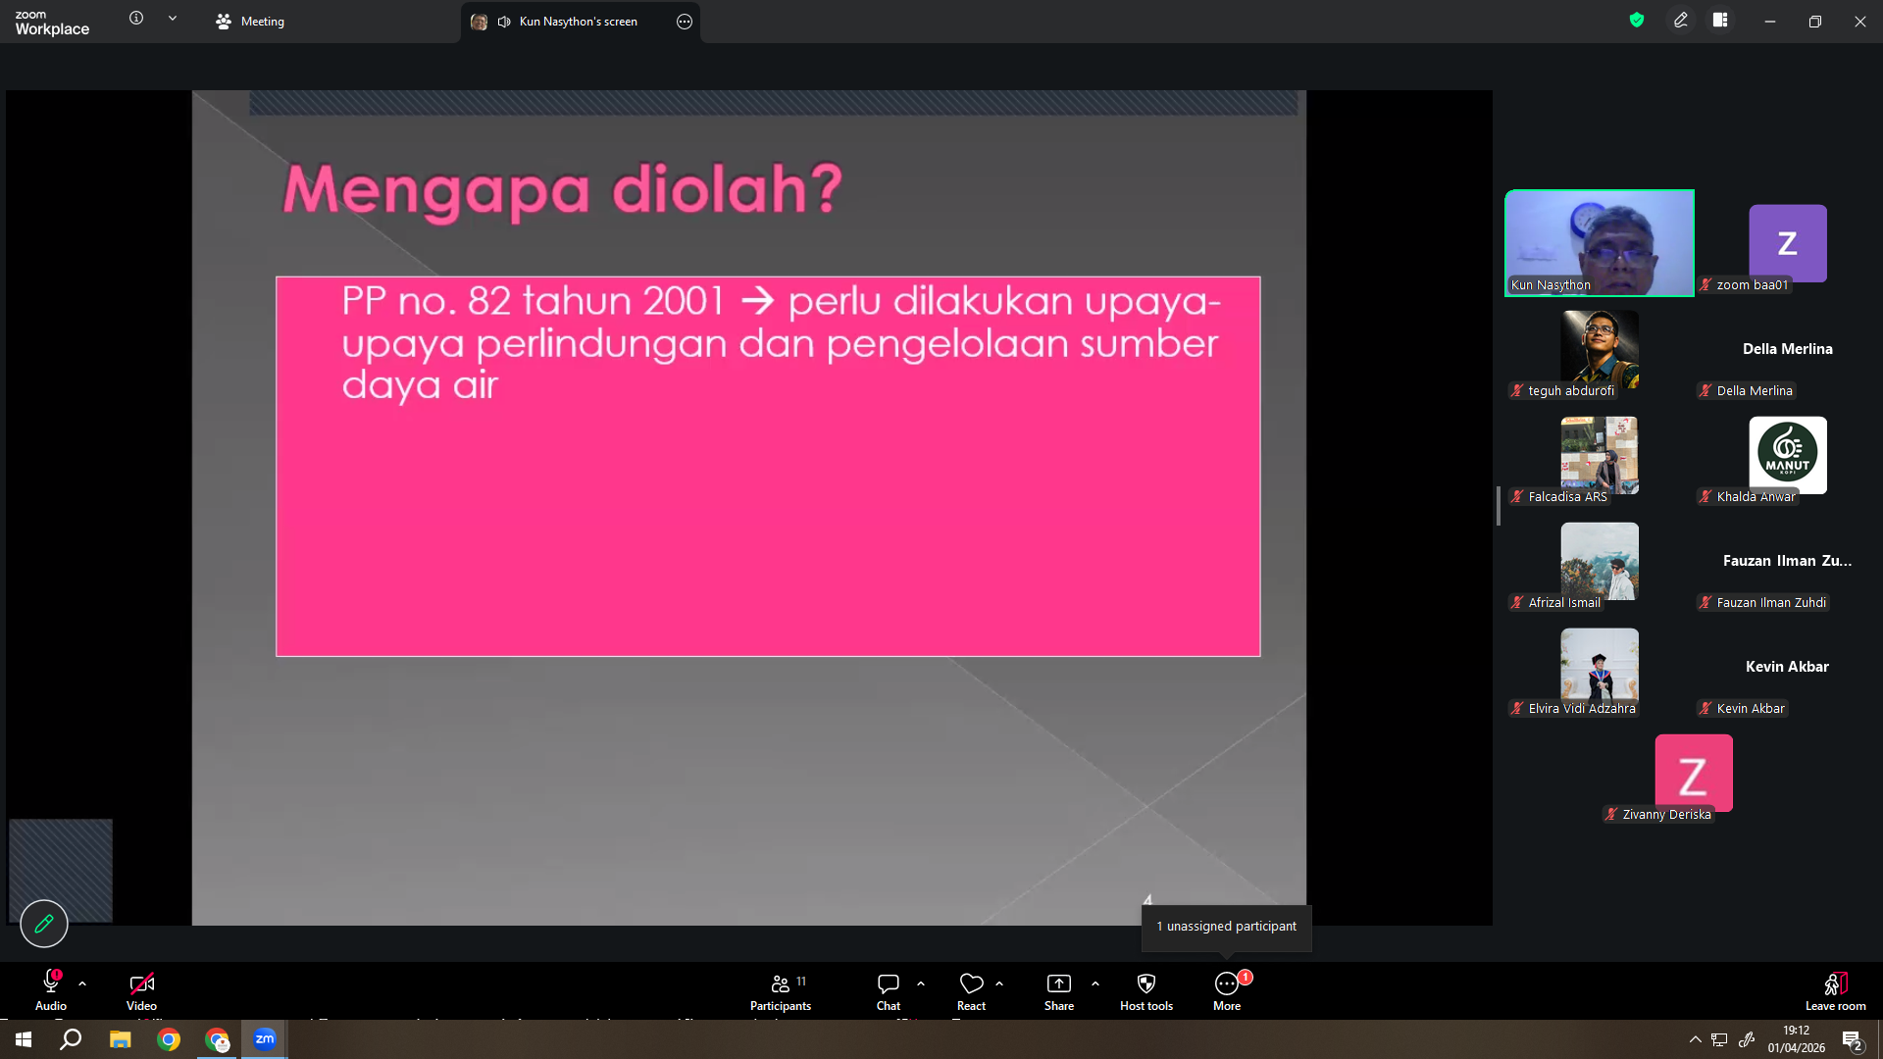Select the zoom baa01 participant avatar
This screenshot has height=1059, width=1883.
(x=1788, y=243)
